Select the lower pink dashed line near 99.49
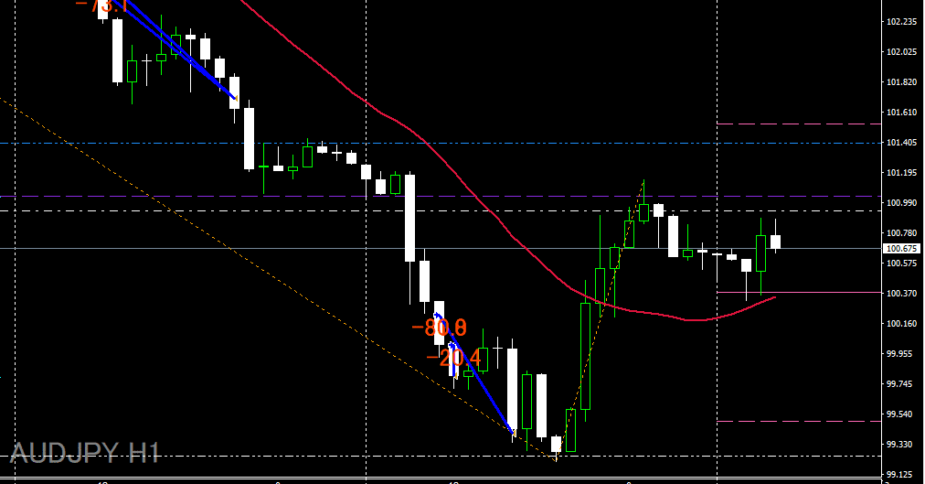 [x=799, y=422]
